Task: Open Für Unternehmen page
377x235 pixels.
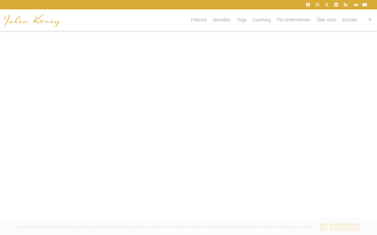Action: [293, 20]
